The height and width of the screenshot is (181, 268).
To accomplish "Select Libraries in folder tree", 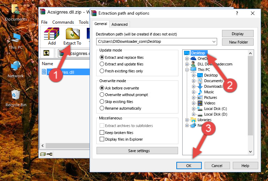I will coord(205,120).
